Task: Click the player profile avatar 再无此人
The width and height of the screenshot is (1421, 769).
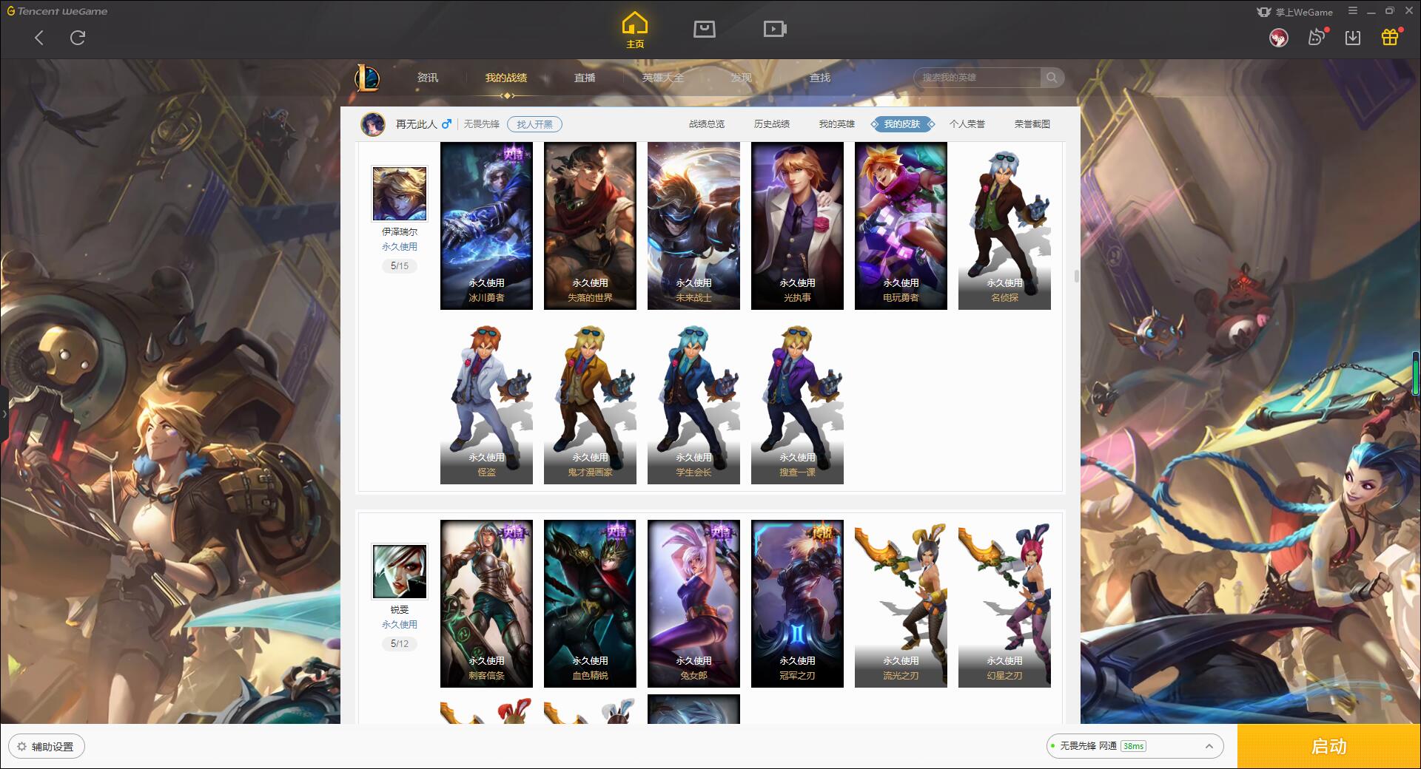Action: pyautogui.click(x=373, y=124)
